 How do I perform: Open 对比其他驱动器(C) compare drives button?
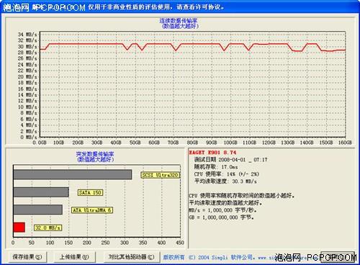coord(131,257)
